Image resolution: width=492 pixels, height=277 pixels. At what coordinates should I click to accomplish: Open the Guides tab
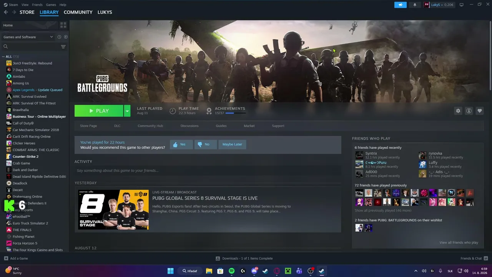[221, 126]
